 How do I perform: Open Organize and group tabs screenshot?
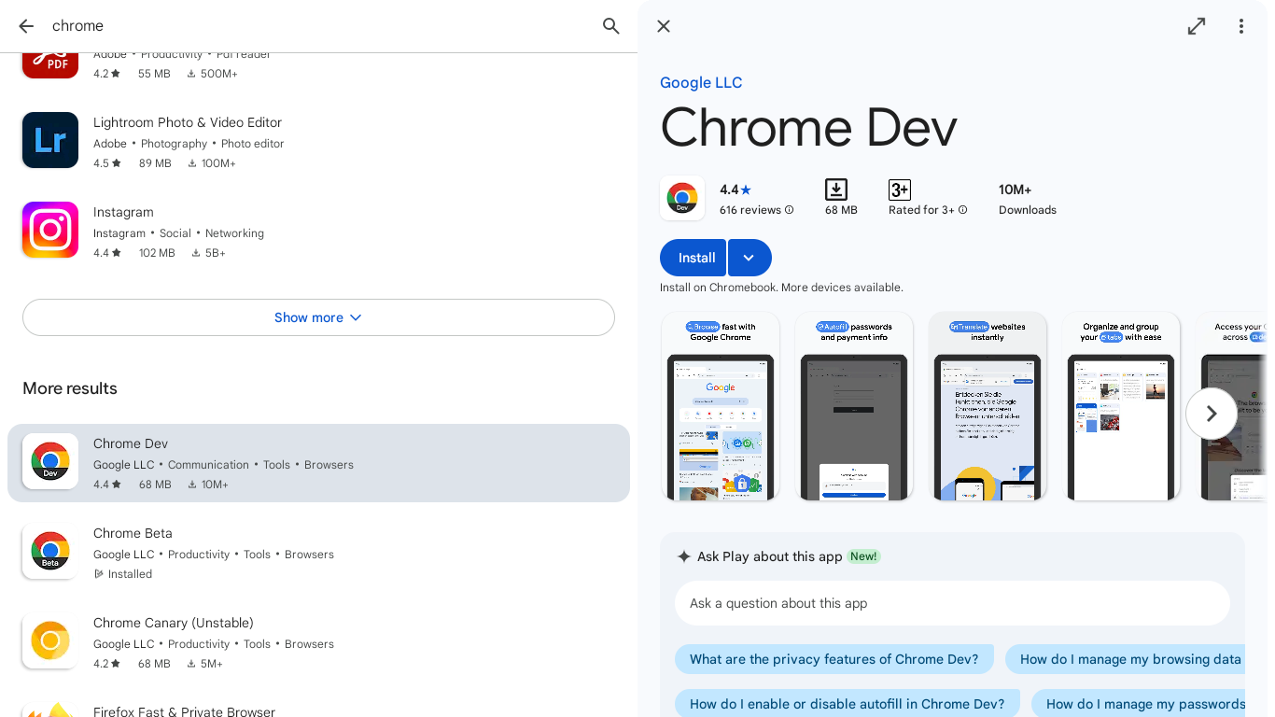[1121, 406]
